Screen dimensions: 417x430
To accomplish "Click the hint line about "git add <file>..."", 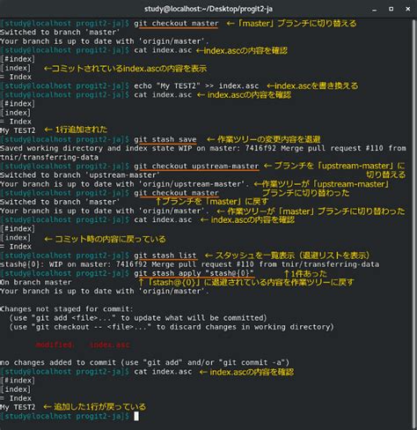I will click(x=138, y=318).
